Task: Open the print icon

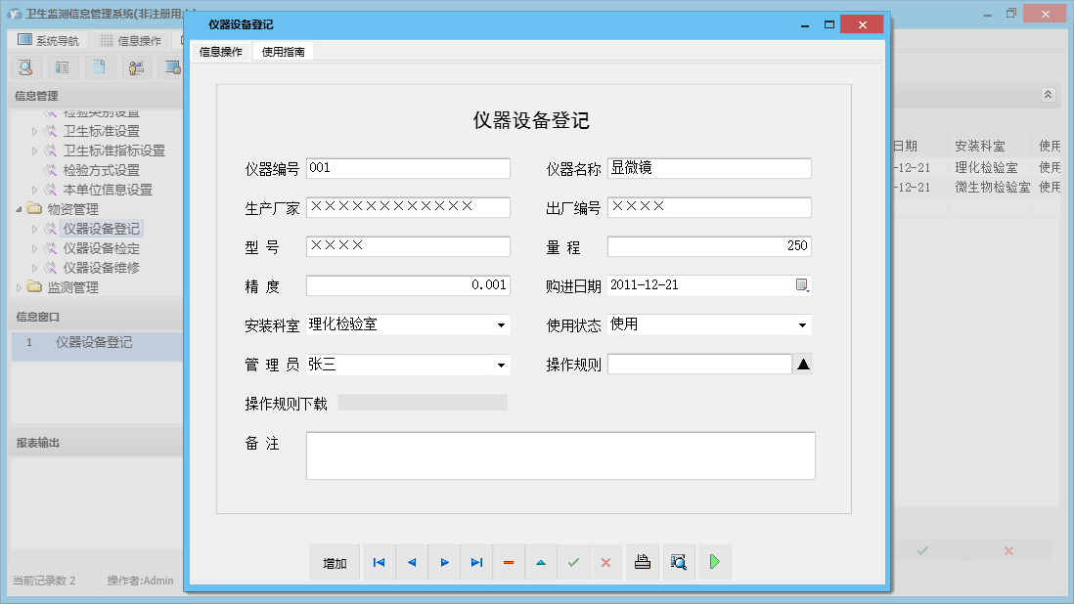Action: coord(642,562)
